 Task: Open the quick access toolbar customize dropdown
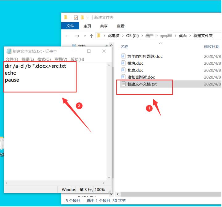88,18
